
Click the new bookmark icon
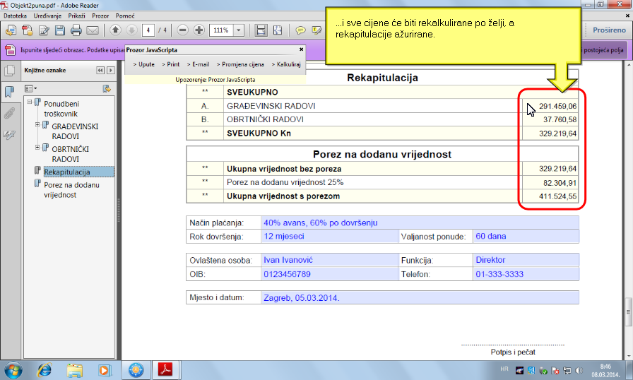[x=107, y=88]
